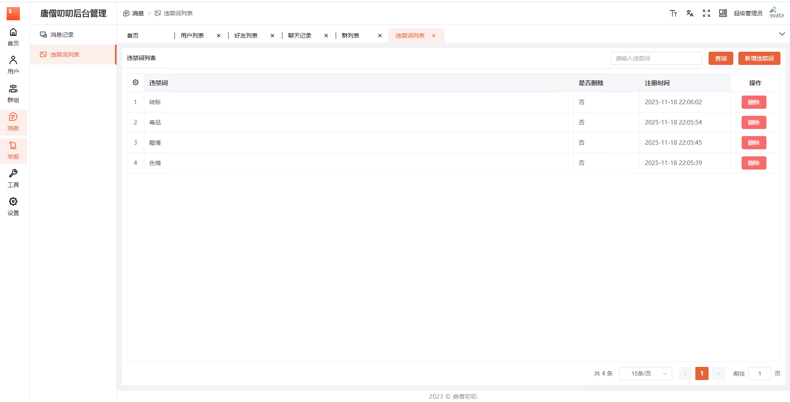Open the 15条/页 page size dropdown
790x402 pixels.
(x=645, y=373)
